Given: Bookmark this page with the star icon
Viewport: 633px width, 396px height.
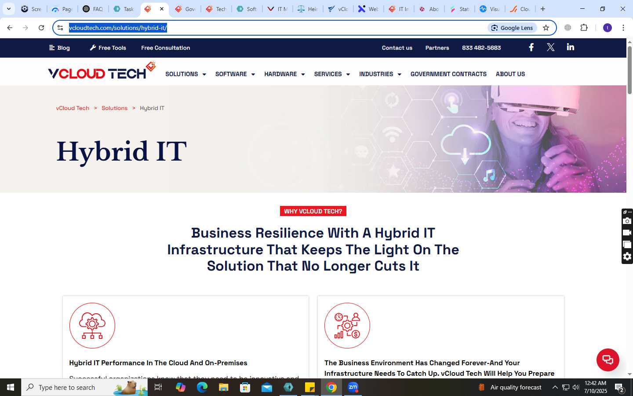Looking at the screenshot, I should 546,28.
